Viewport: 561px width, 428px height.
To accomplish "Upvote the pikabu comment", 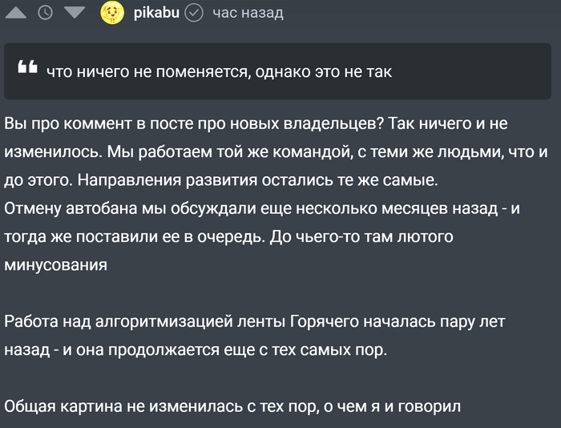I will (15, 13).
